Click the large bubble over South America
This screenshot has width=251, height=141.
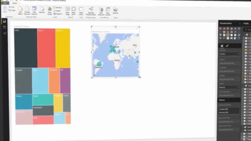click(x=99, y=64)
